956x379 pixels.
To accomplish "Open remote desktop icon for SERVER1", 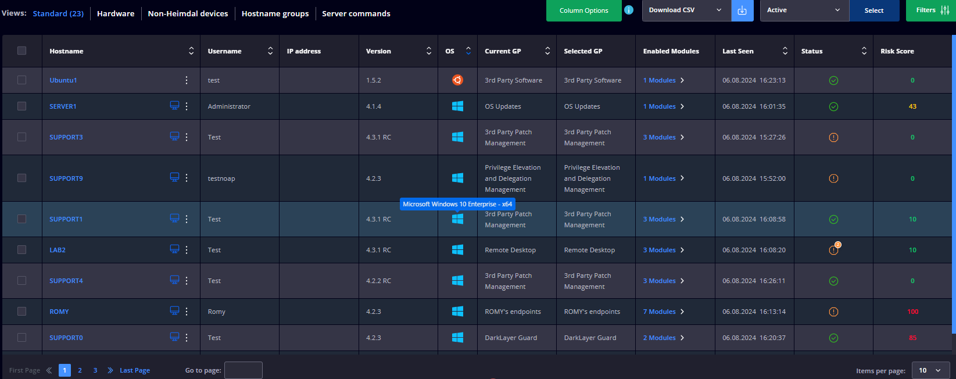I will [174, 105].
